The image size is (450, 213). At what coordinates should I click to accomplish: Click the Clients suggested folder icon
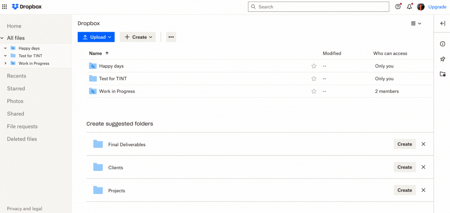(x=98, y=167)
